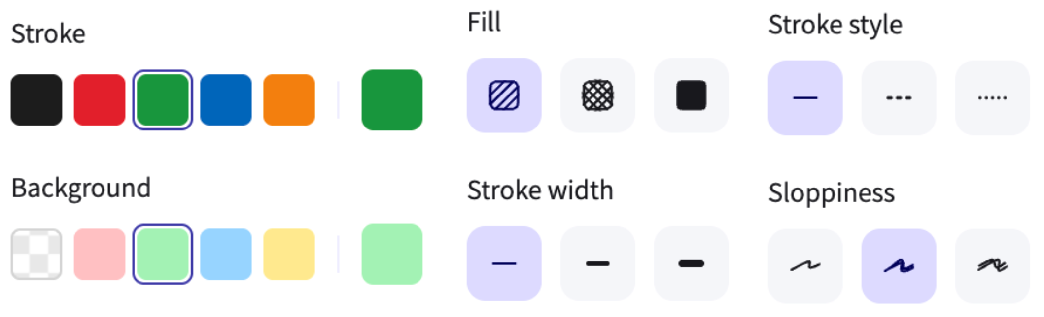The image size is (1044, 317).
Task: Set stroke color to orange
Action: click(x=288, y=99)
